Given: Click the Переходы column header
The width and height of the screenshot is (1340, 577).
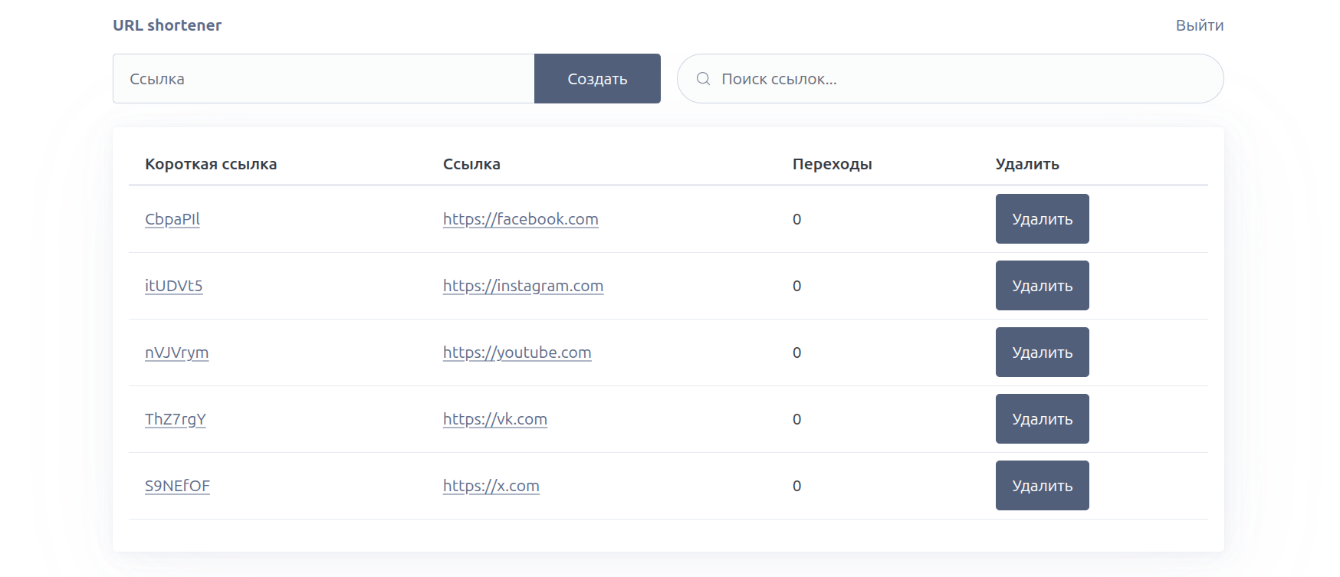Looking at the screenshot, I should click(x=833, y=164).
